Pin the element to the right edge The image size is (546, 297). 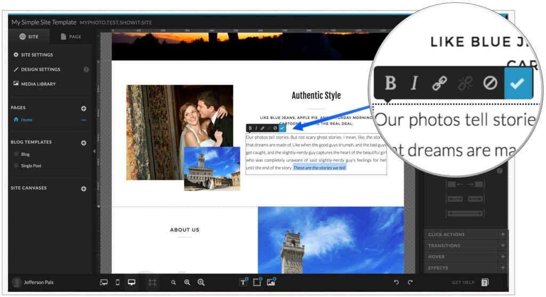click(475, 184)
